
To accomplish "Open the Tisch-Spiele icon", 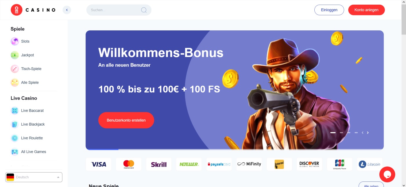I will coord(15,69).
